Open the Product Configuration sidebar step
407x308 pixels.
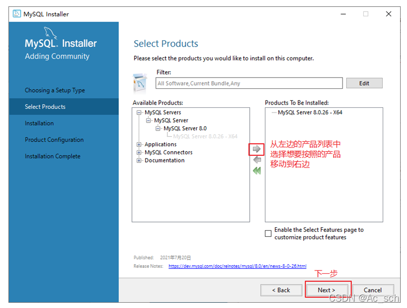point(54,139)
